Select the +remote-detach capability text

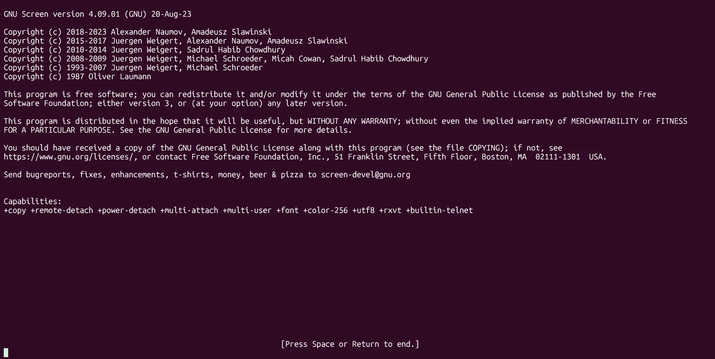(62, 210)
